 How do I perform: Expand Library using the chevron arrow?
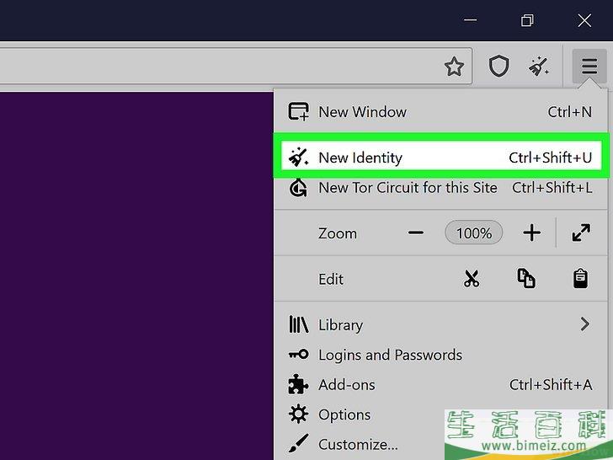point(585,324)
